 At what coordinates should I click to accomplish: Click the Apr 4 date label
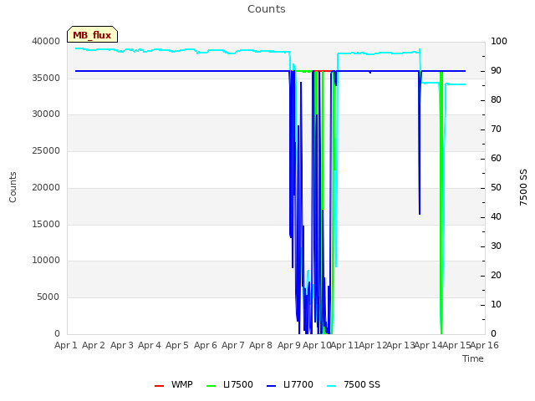tap(150, 345)
